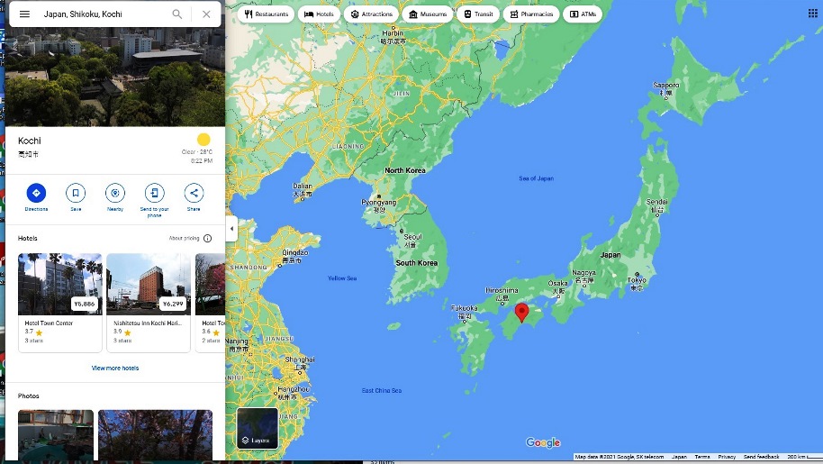Filter map by ATMs

pos(583,14)
